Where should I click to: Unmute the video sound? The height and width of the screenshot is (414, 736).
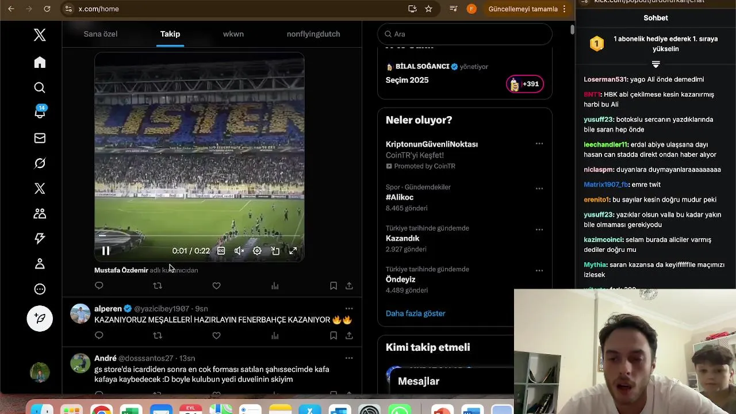pos(239,251)
